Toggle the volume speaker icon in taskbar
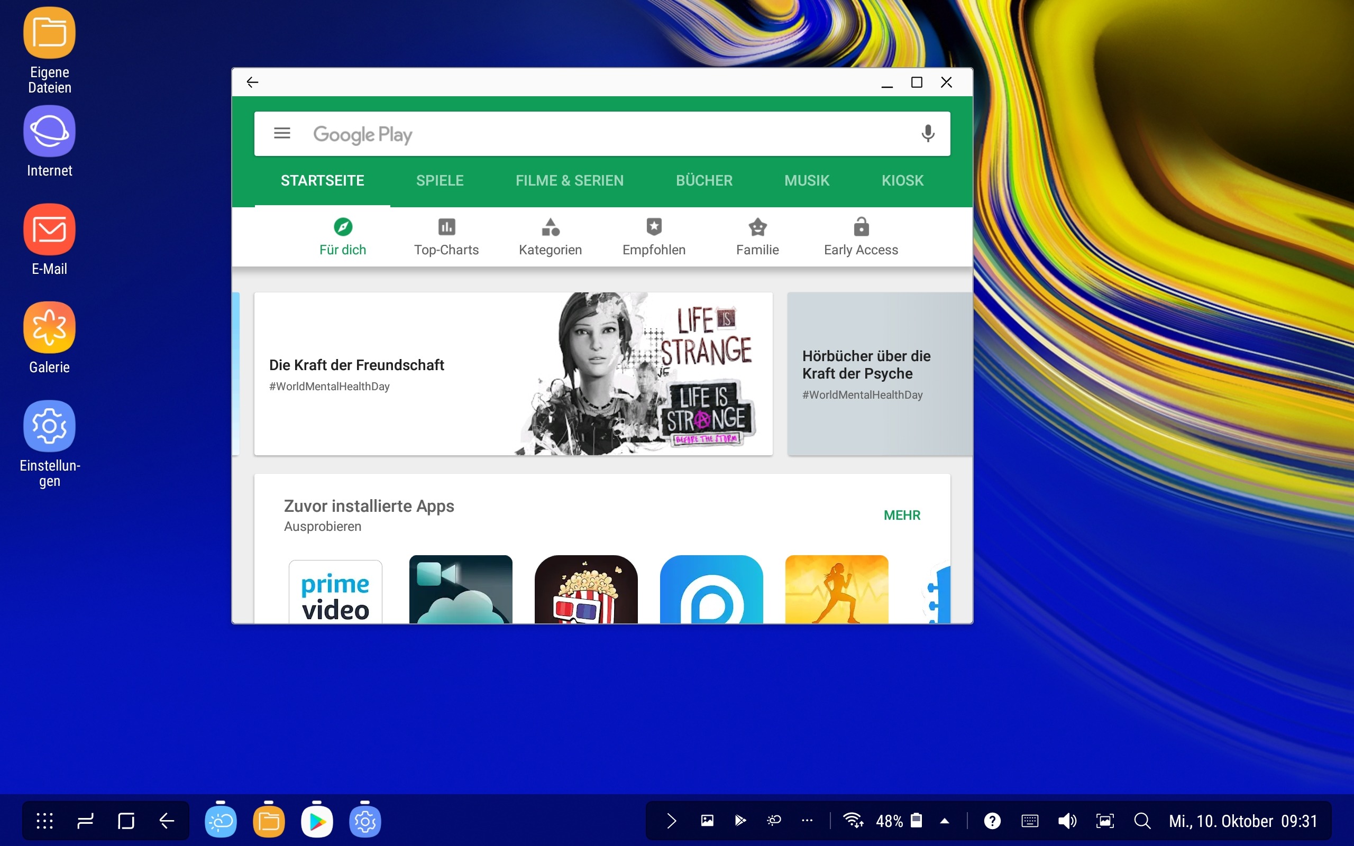This screenshot has height=846, width=1354. tap(1066, 821)
